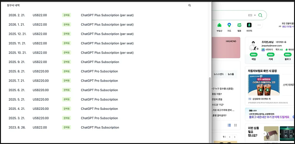295x144 pixels.
Task: Go to the previous page in the 1/6 pager
Action: click(x=230, y=137)
